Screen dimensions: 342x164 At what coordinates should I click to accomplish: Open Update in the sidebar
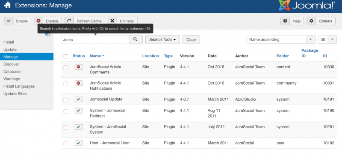[10, 50]
